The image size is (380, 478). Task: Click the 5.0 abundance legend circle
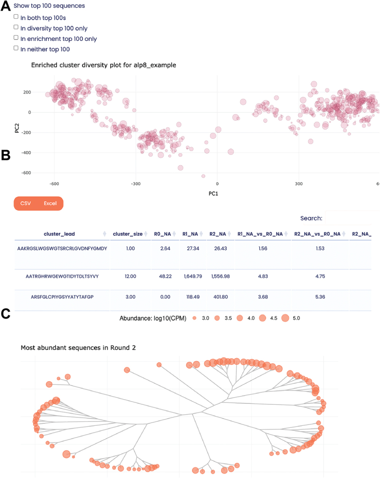[285, 318]
